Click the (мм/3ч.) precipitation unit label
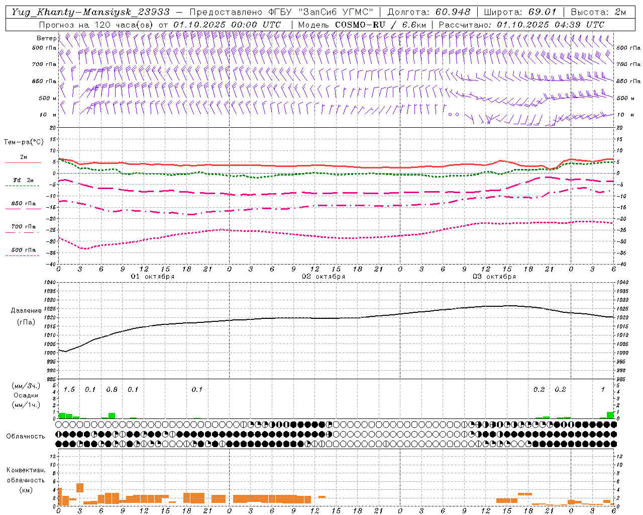This screenshot has width=643, height=515. (x=26, y=386)
